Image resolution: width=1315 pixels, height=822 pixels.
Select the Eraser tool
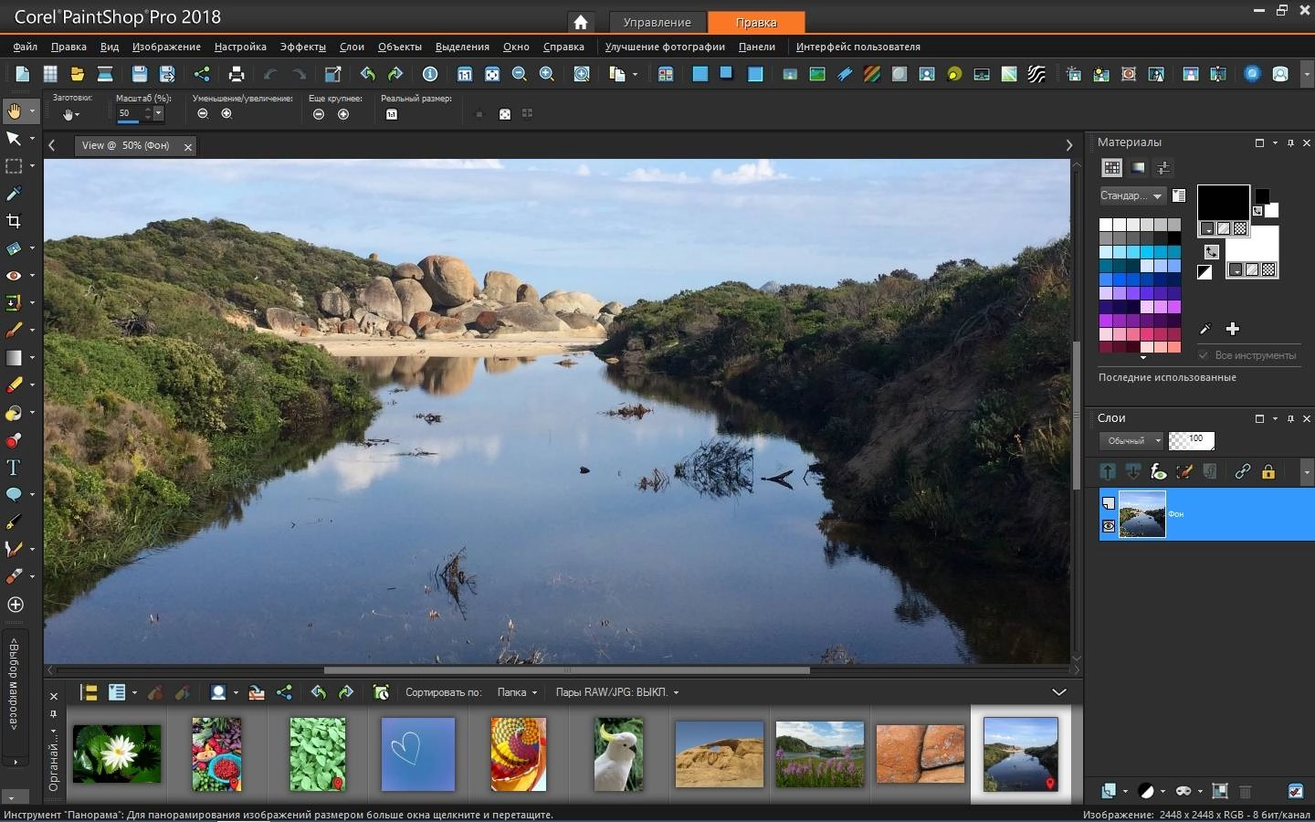[x=14, y=385]
